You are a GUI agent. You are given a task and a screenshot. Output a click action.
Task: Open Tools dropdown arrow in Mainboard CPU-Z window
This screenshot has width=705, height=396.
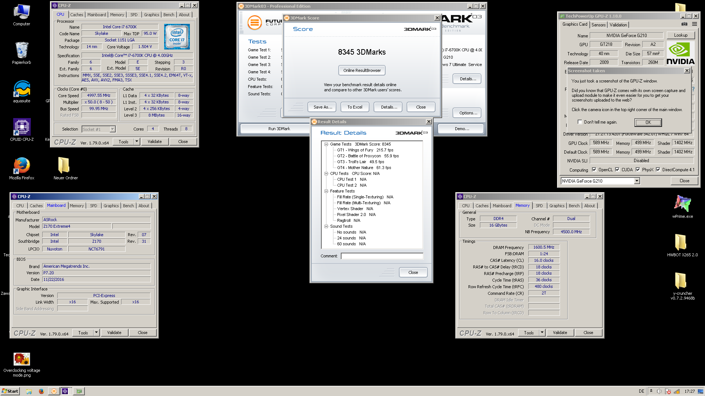click(96, 333)
